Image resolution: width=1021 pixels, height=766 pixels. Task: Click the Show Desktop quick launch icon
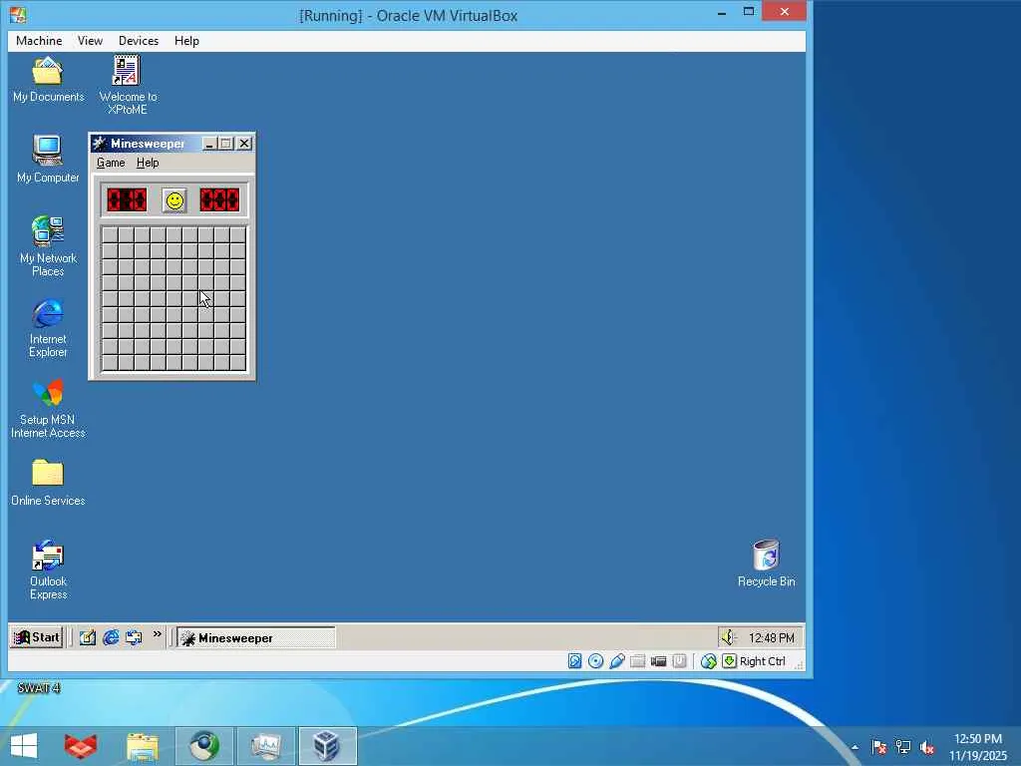point(88,637)
